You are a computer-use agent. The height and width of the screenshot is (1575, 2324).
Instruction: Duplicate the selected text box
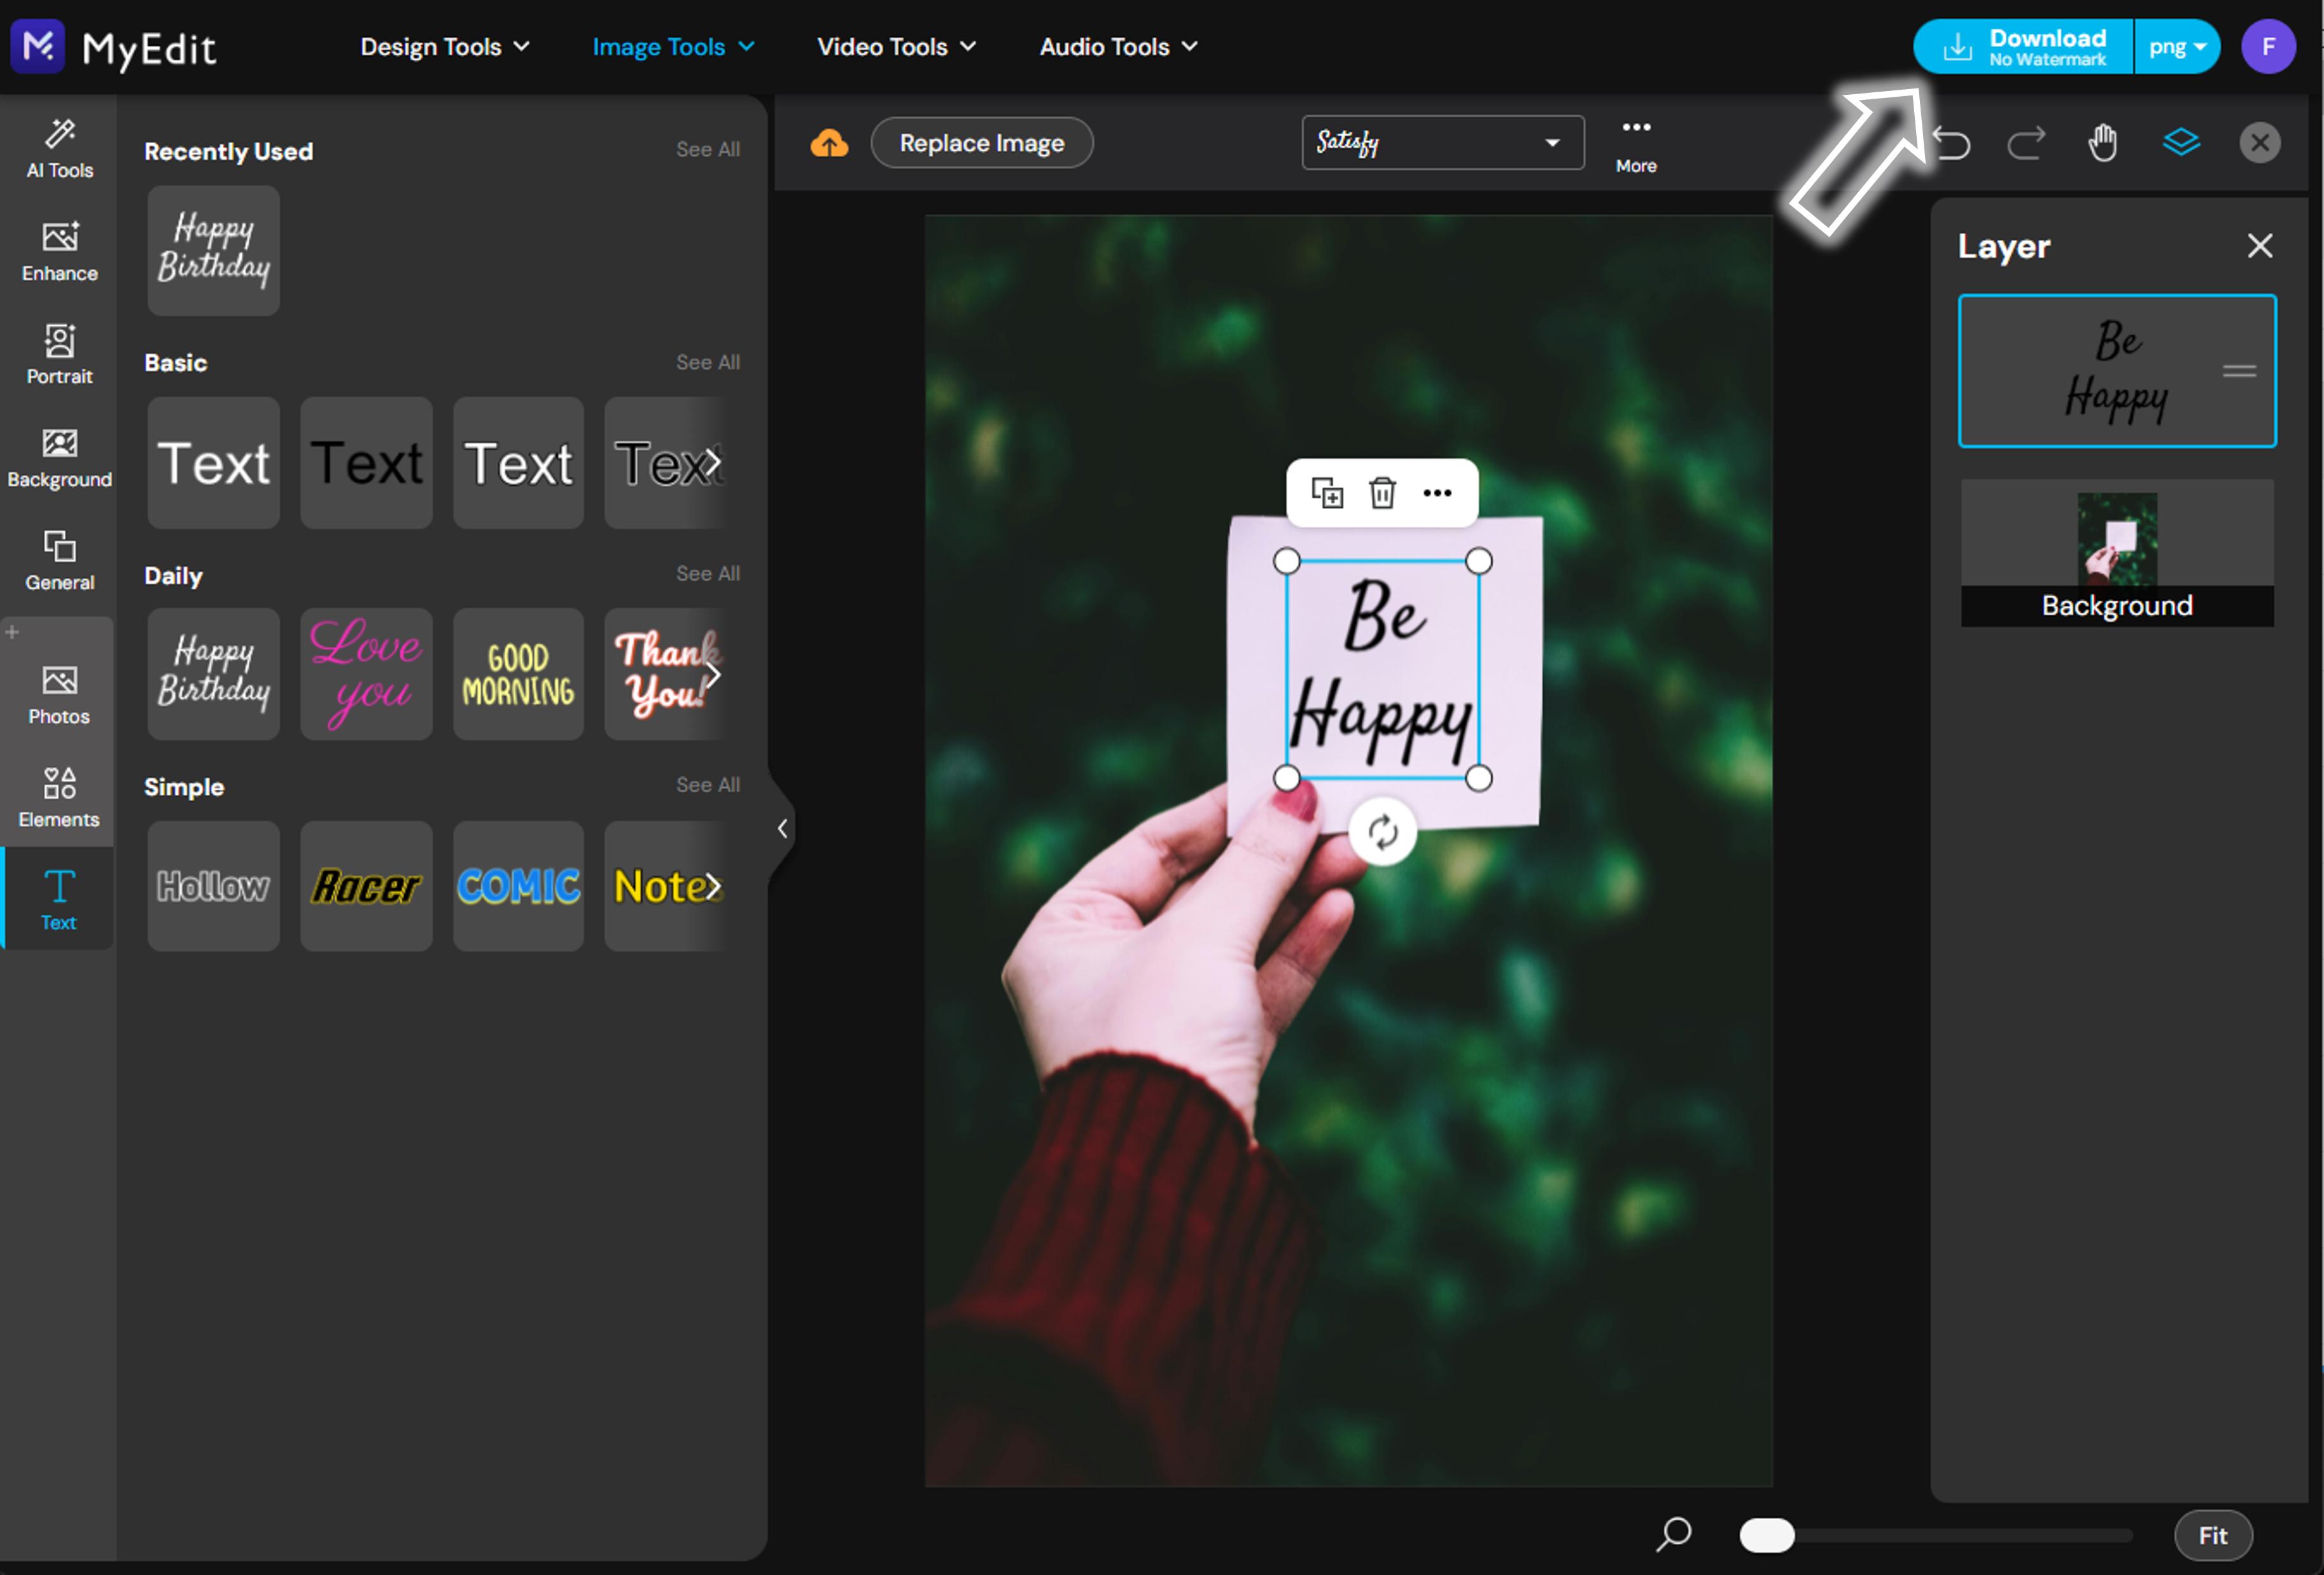click(1327, 493)
